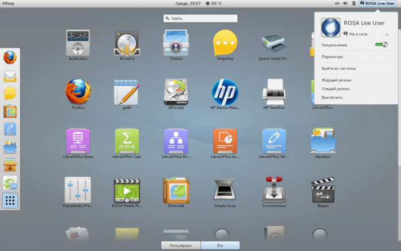Screen dimensions: 401x251
Task: Open the en keyboard layout indicator
Action: pos(337,3)
